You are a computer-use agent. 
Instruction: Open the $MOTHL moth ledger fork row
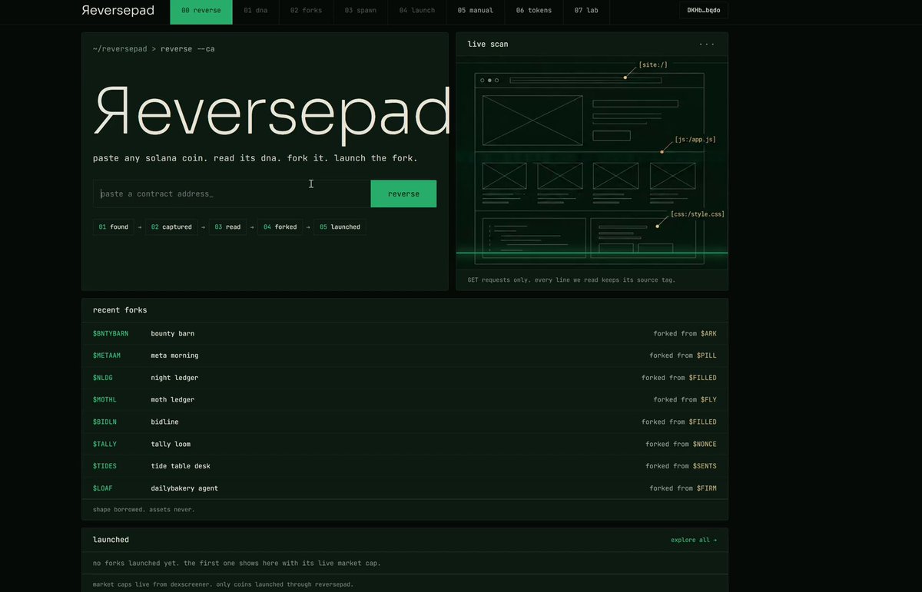tap(405, 399)
